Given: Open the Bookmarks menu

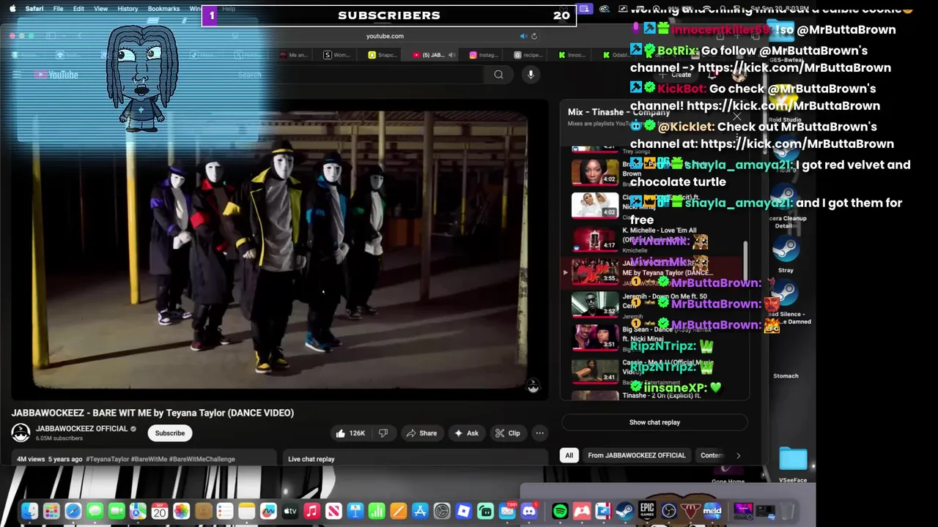Looking at the screenshot, I should tap(163, 9).
